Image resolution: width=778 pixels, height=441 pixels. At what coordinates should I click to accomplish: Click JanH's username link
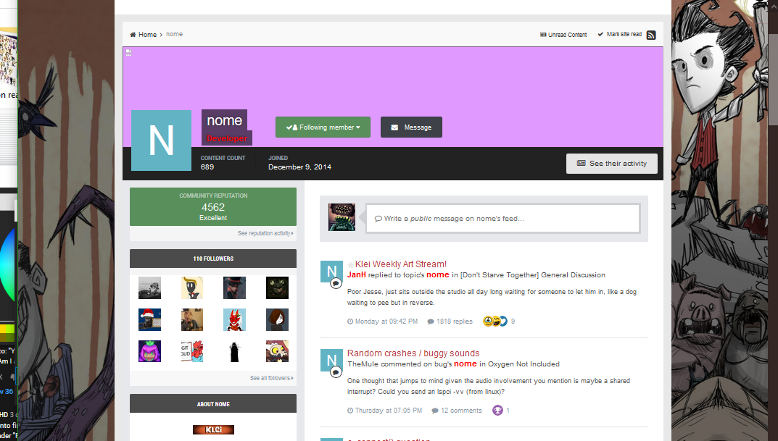(356, 275)
